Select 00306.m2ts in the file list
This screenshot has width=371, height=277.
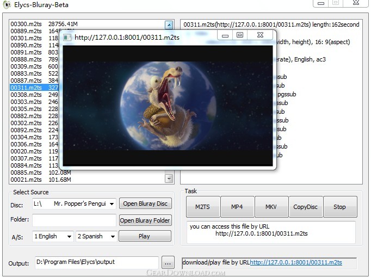click(x=34, y=145)
